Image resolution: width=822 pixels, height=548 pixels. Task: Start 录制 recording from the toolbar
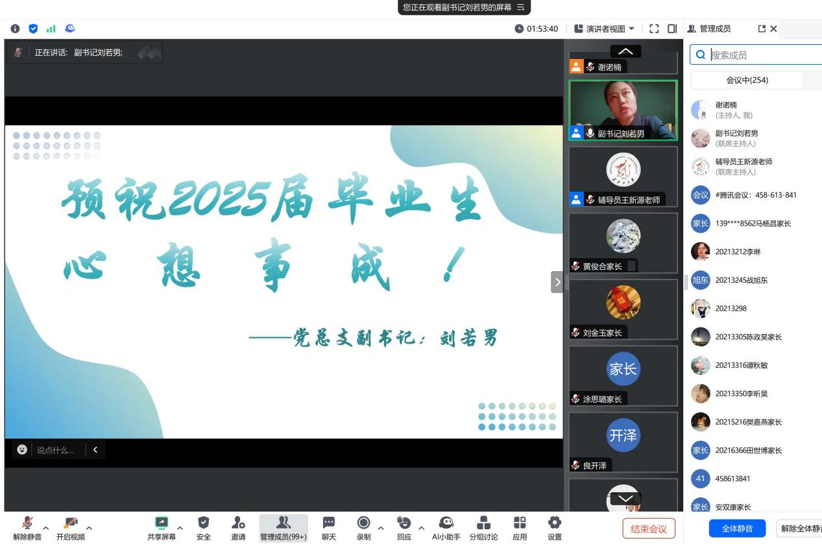(x=363, y=527)
